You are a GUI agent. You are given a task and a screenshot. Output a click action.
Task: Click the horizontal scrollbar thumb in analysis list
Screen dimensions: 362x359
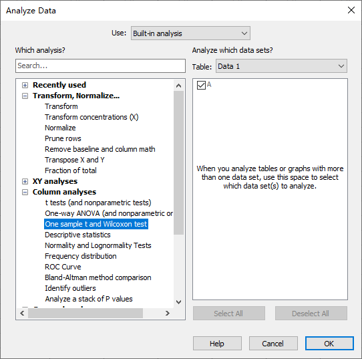[85, 314]
